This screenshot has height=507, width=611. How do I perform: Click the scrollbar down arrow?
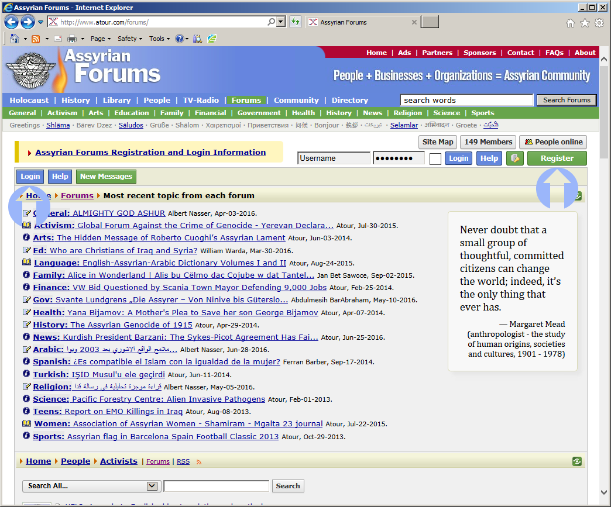[x=603, y=492]
